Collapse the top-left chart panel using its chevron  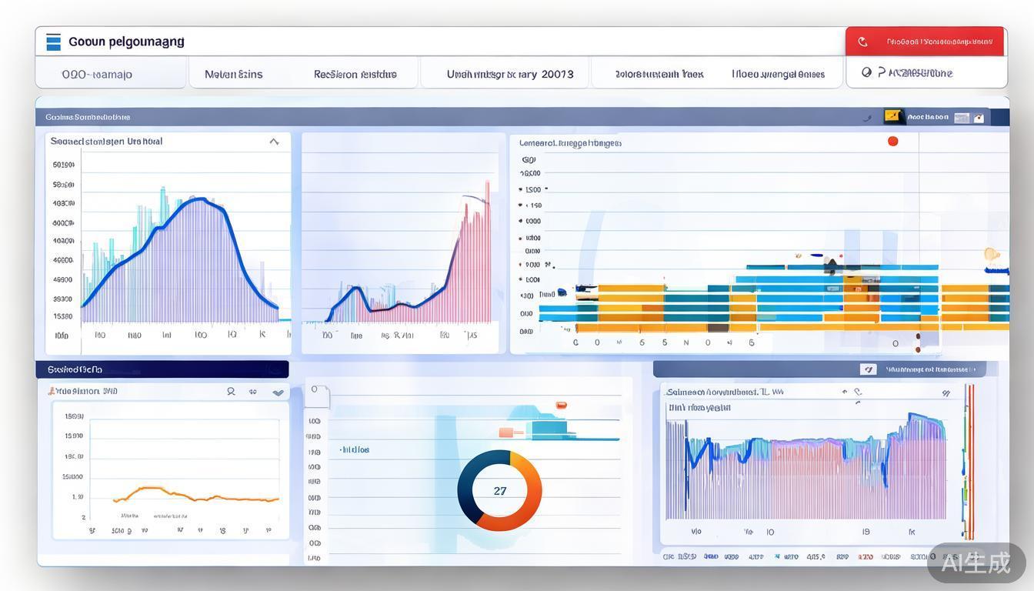point(274,142)
